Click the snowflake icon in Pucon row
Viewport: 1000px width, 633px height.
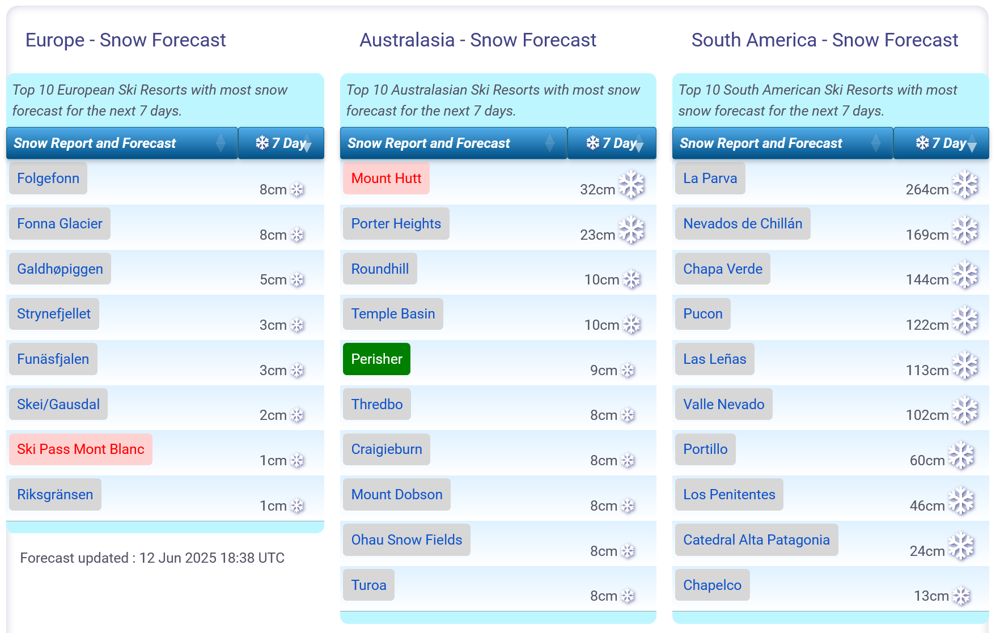click(965, 320)
